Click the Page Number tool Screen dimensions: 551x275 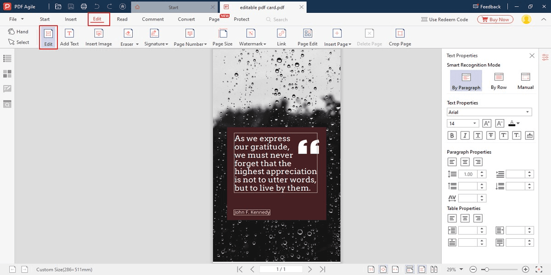pos(190,38)
